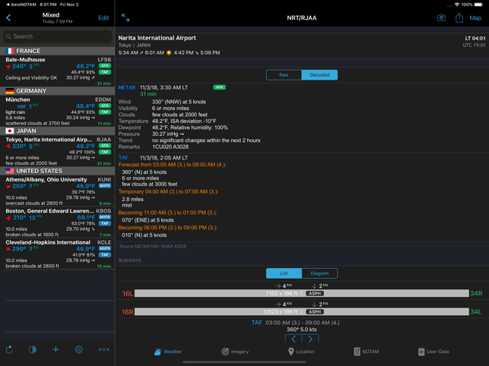Go to previous TAF period arrow
This screenshot has height=366, width=489.
pos(294,339)
